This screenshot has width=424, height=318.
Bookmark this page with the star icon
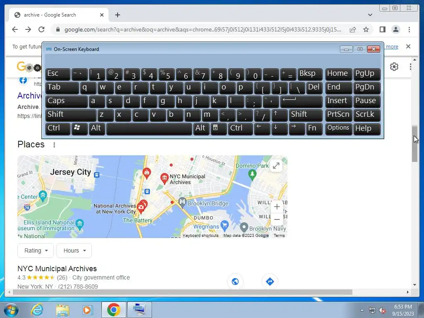pyautogui.click(x=366, y=29)
